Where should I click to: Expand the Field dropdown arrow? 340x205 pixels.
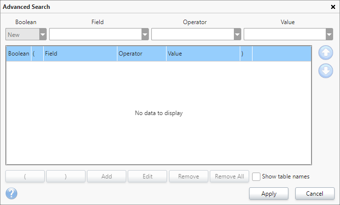coord(145,34)
